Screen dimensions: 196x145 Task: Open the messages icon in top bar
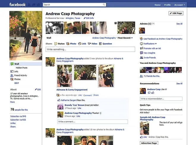pos(34,5)
